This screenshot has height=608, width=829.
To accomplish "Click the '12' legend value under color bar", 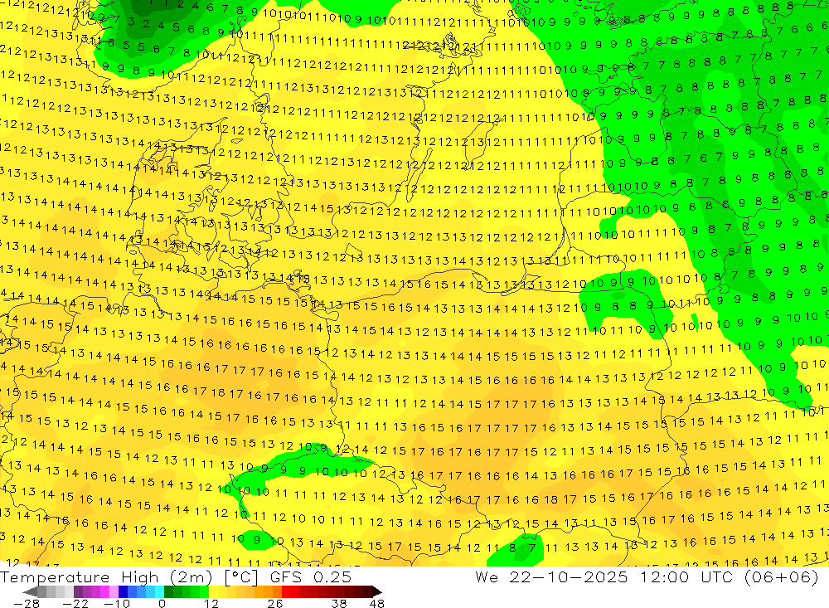I will coord(211,604).
